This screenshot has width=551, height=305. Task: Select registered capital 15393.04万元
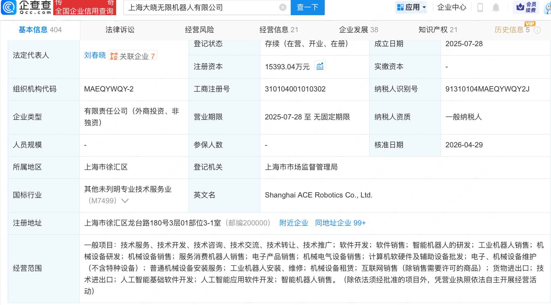287,67
